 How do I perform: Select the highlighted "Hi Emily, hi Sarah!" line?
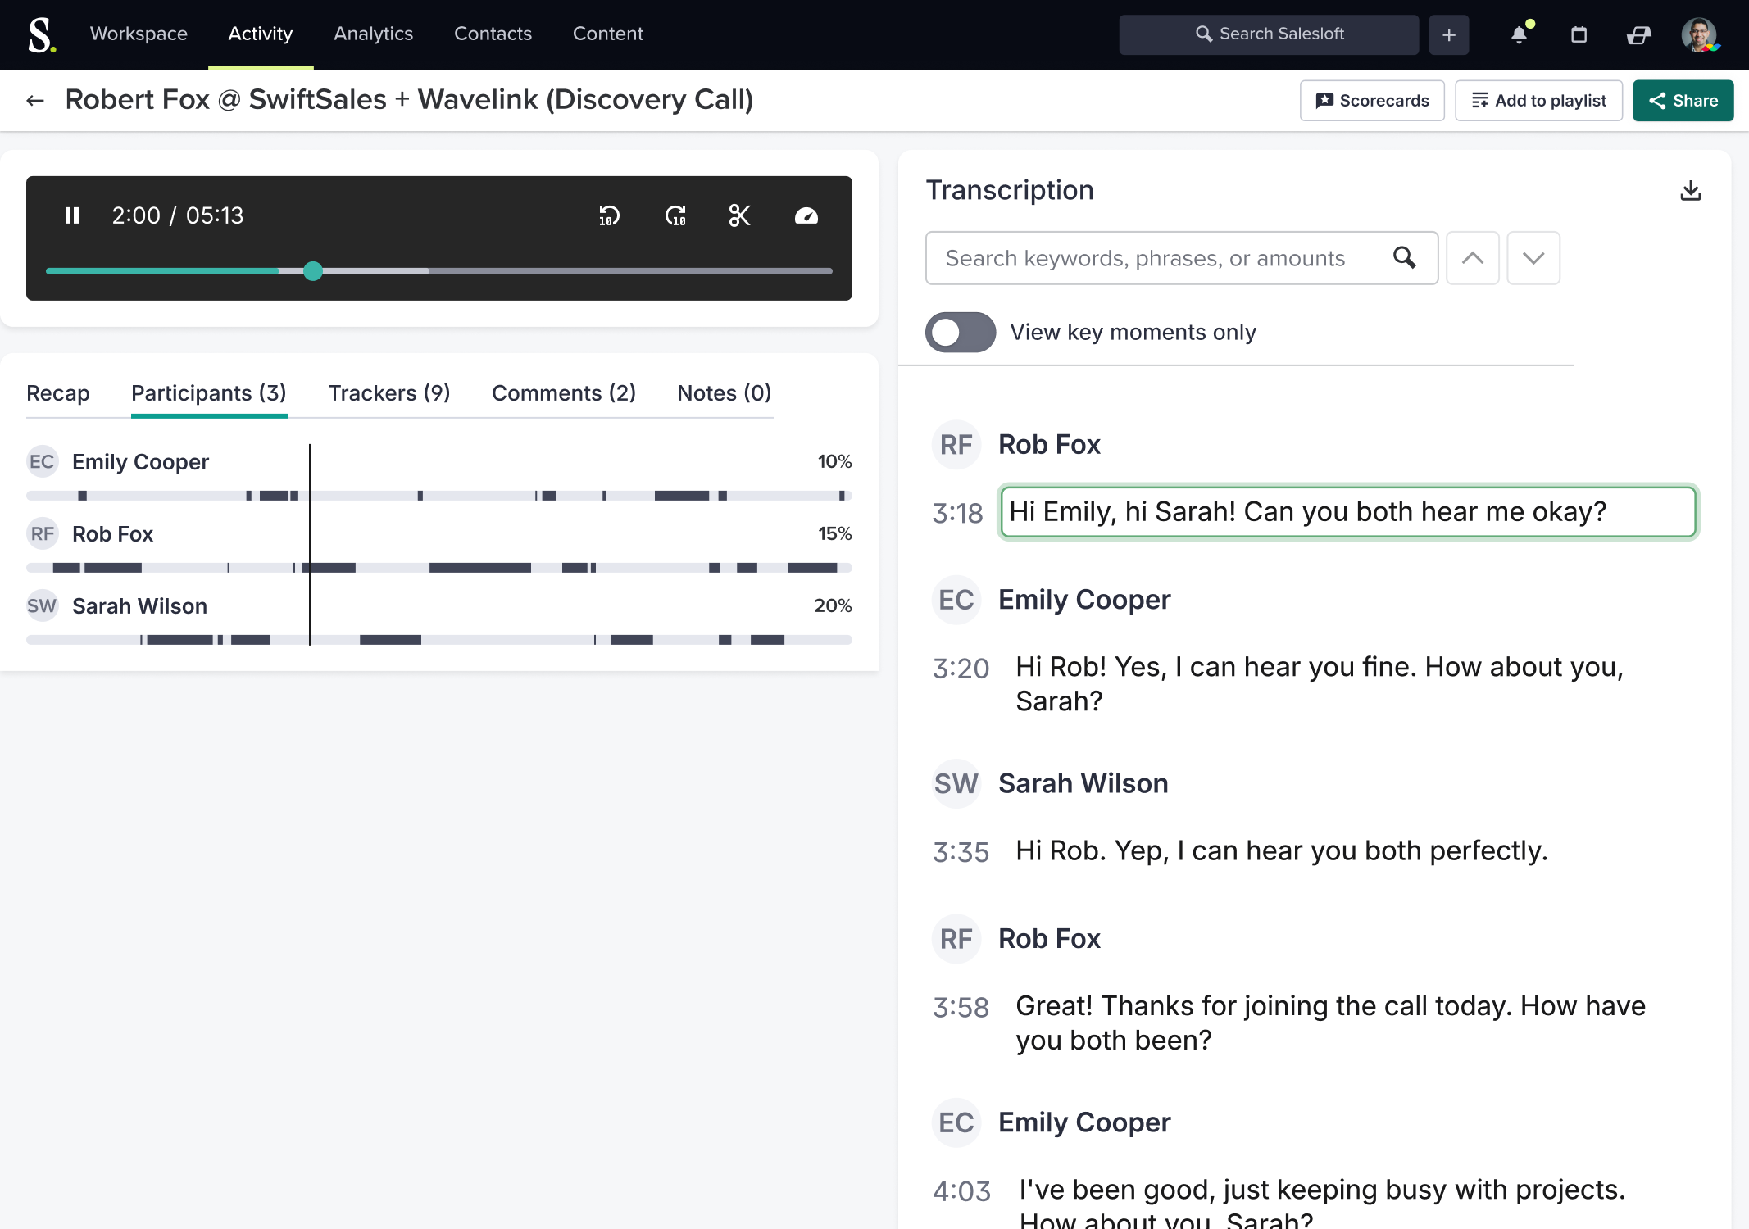pos(1347,512)
